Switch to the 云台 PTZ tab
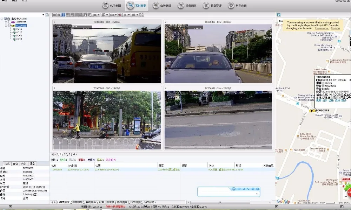Screen dimensions: 351x210 tap(15, 164)
